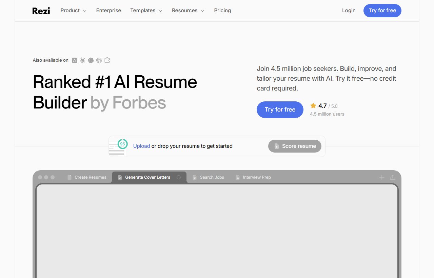The width and height of the screenshot is (434, 278).
Task: Click Try for free in the header
Action: click(382, 11)
